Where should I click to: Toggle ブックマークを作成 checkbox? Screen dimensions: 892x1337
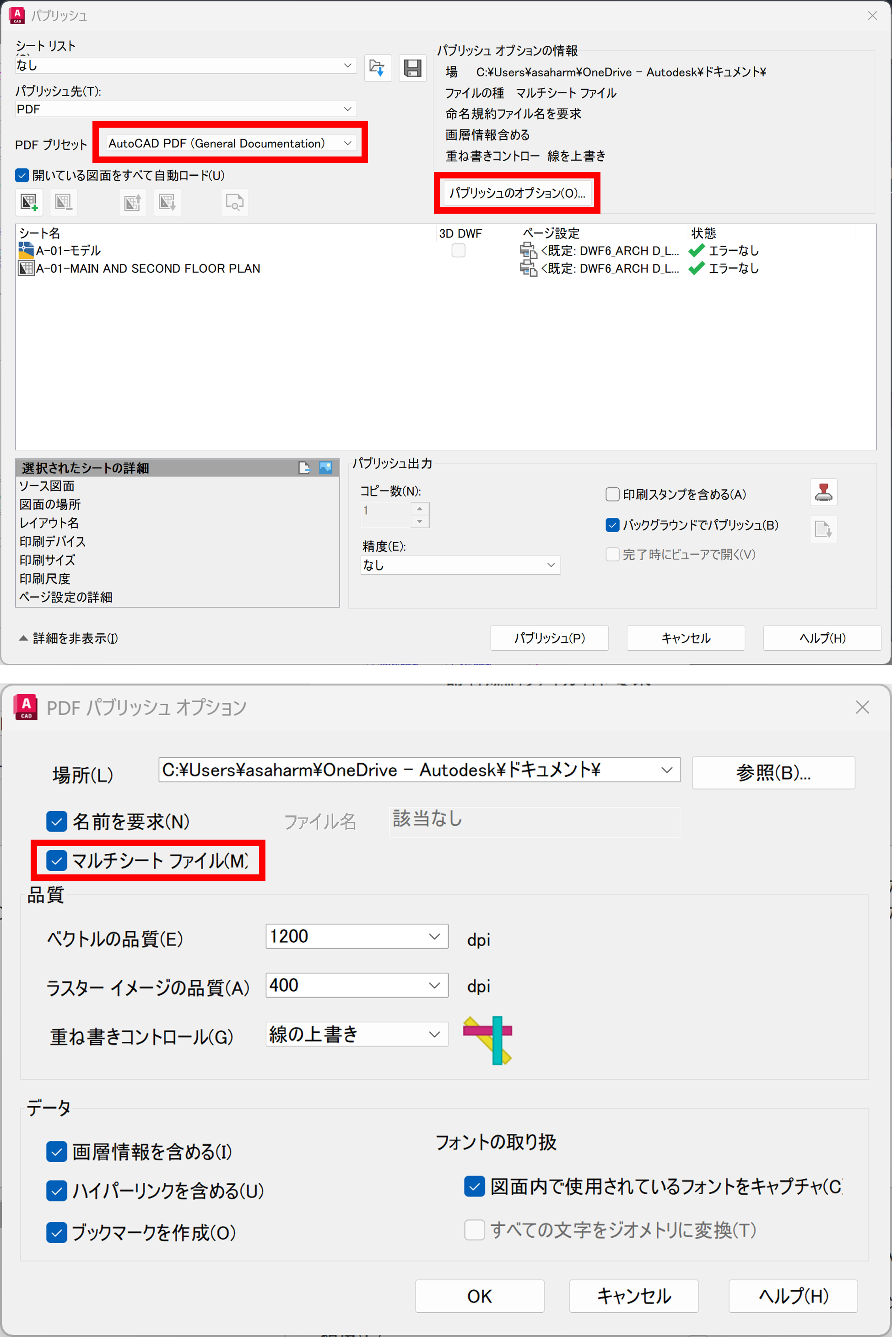point(56,1233)
